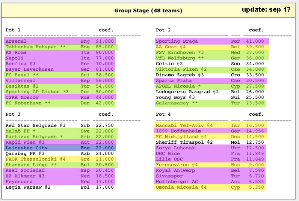Click the Lille OSC row
This screenshot has height=201, width=299.
coord(210,159)
